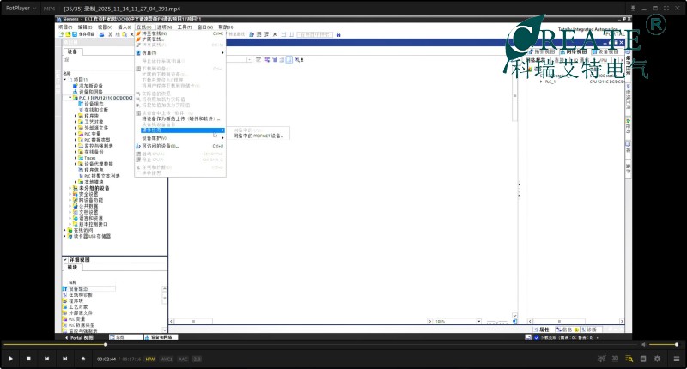Expand the 未分组的设备 node
Viewport: 687px width, 369px height.
coord(70,188)
